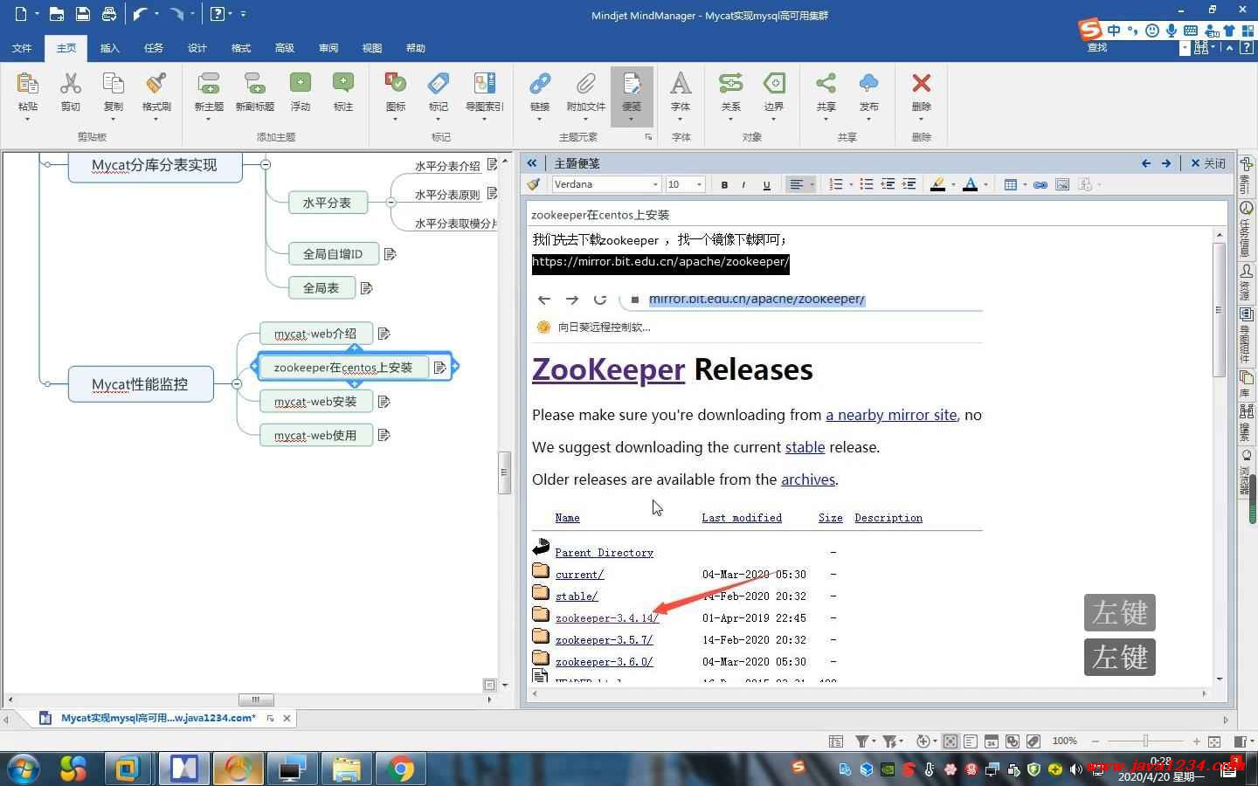This screenshot has width=1258, height=786.
Task: Toggle Italic in the notes toolbar
Action: (743, 184)
